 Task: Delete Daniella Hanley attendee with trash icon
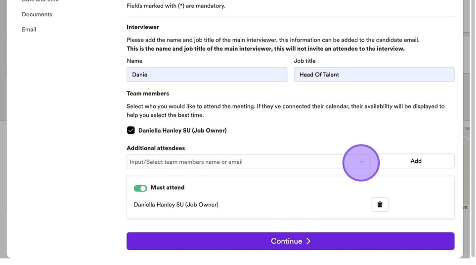coord(380,204)
